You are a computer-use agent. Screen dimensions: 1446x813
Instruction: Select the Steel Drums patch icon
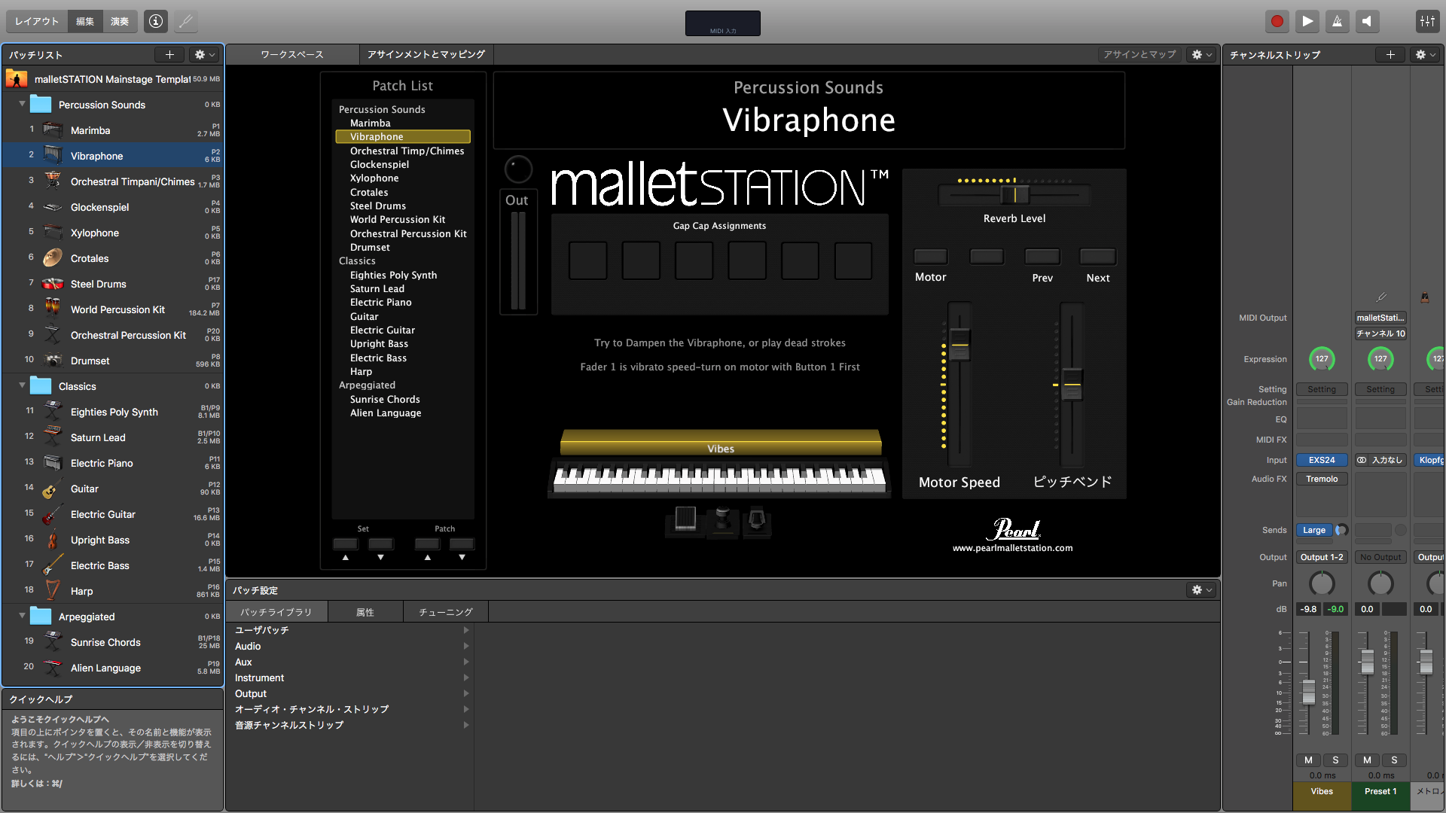click(53, 284)
